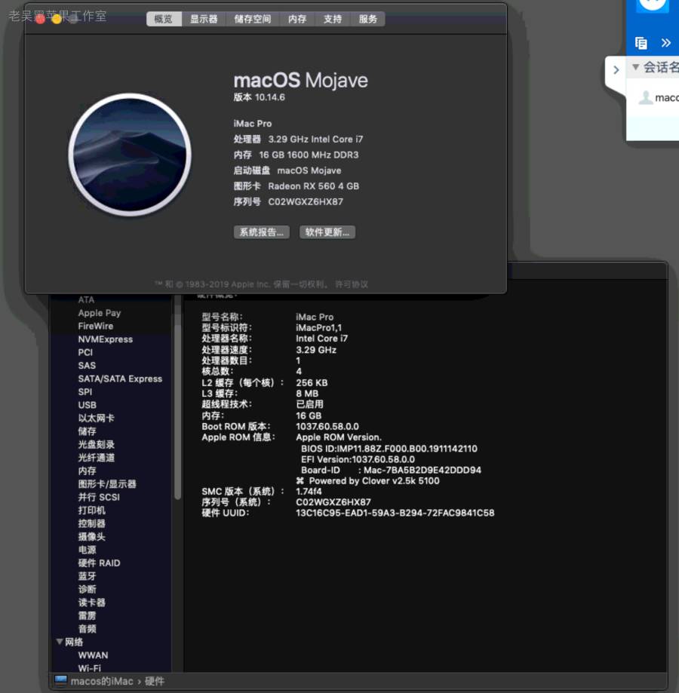Select SAS in the sidebar
Viewport: 679px width, 693px height.
(87, 366)
